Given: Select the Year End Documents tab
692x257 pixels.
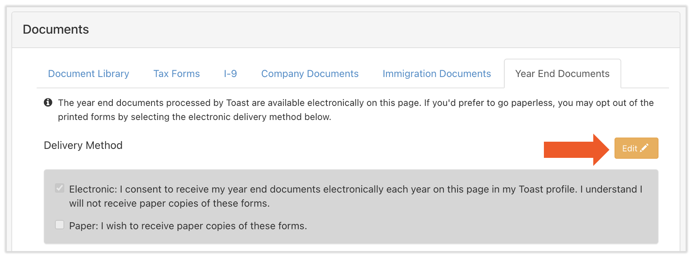Looking at the screenshot, I should [562, 74].
